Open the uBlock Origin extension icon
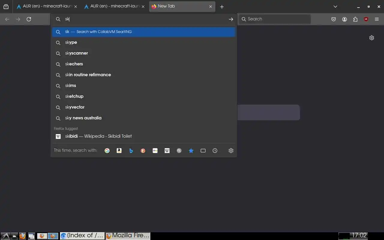Screen dimensions: 384x240 [x=366, y=19]
